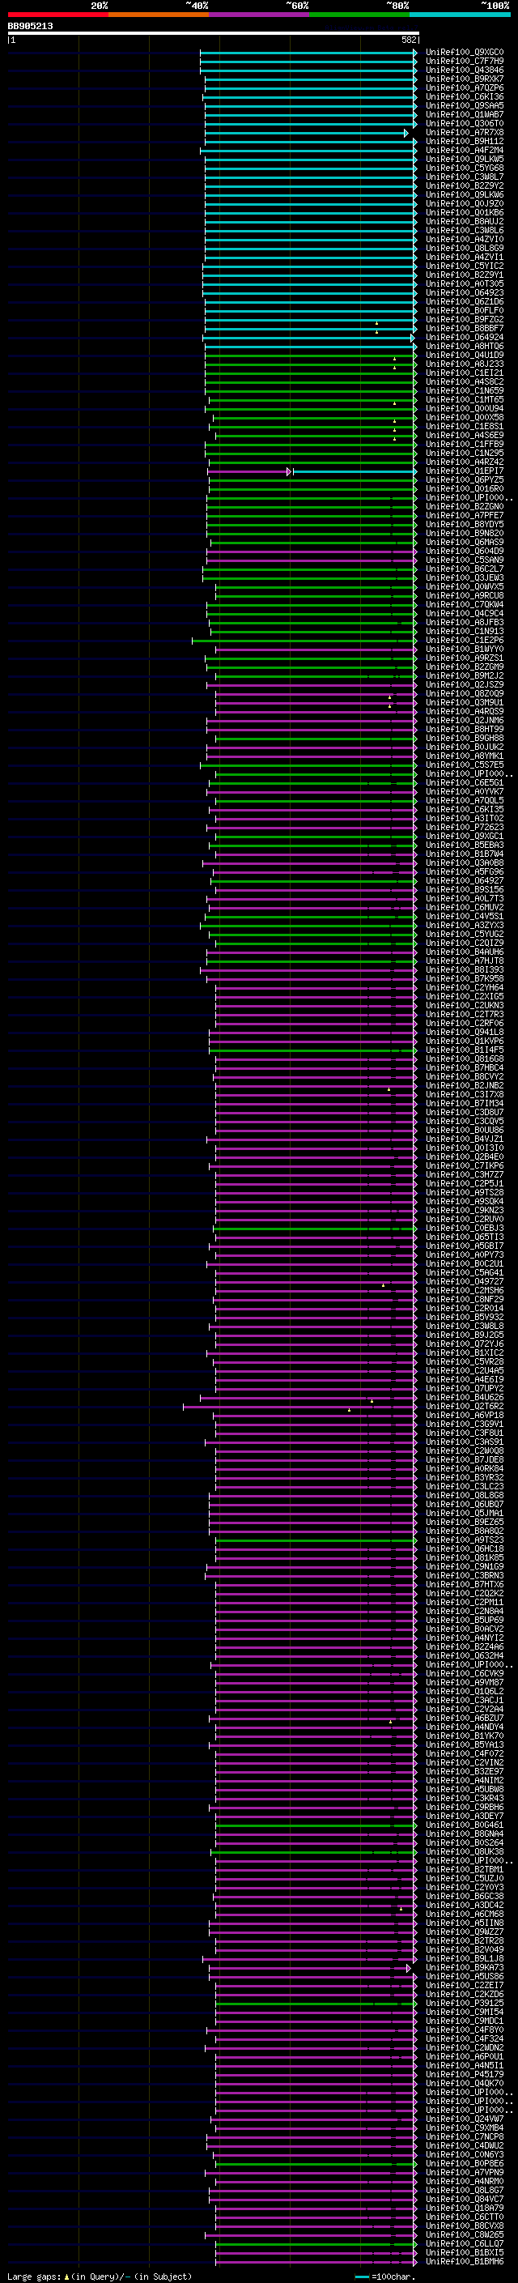518x2283 pixels.
Task: Click label UniRef100_C6E5G1
Action: (x=465, y=782)
